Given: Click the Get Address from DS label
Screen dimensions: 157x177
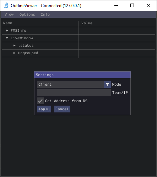Looking at the screenshot, I should click(x=66, y=101).
